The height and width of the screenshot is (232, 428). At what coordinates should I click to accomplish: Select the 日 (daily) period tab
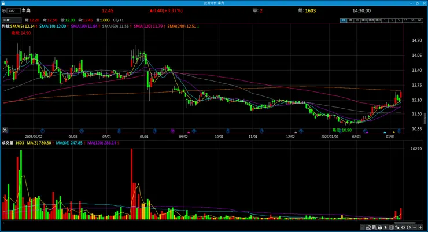pos(344,20)
